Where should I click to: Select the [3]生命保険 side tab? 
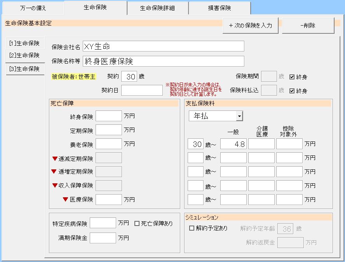point(24,69)
